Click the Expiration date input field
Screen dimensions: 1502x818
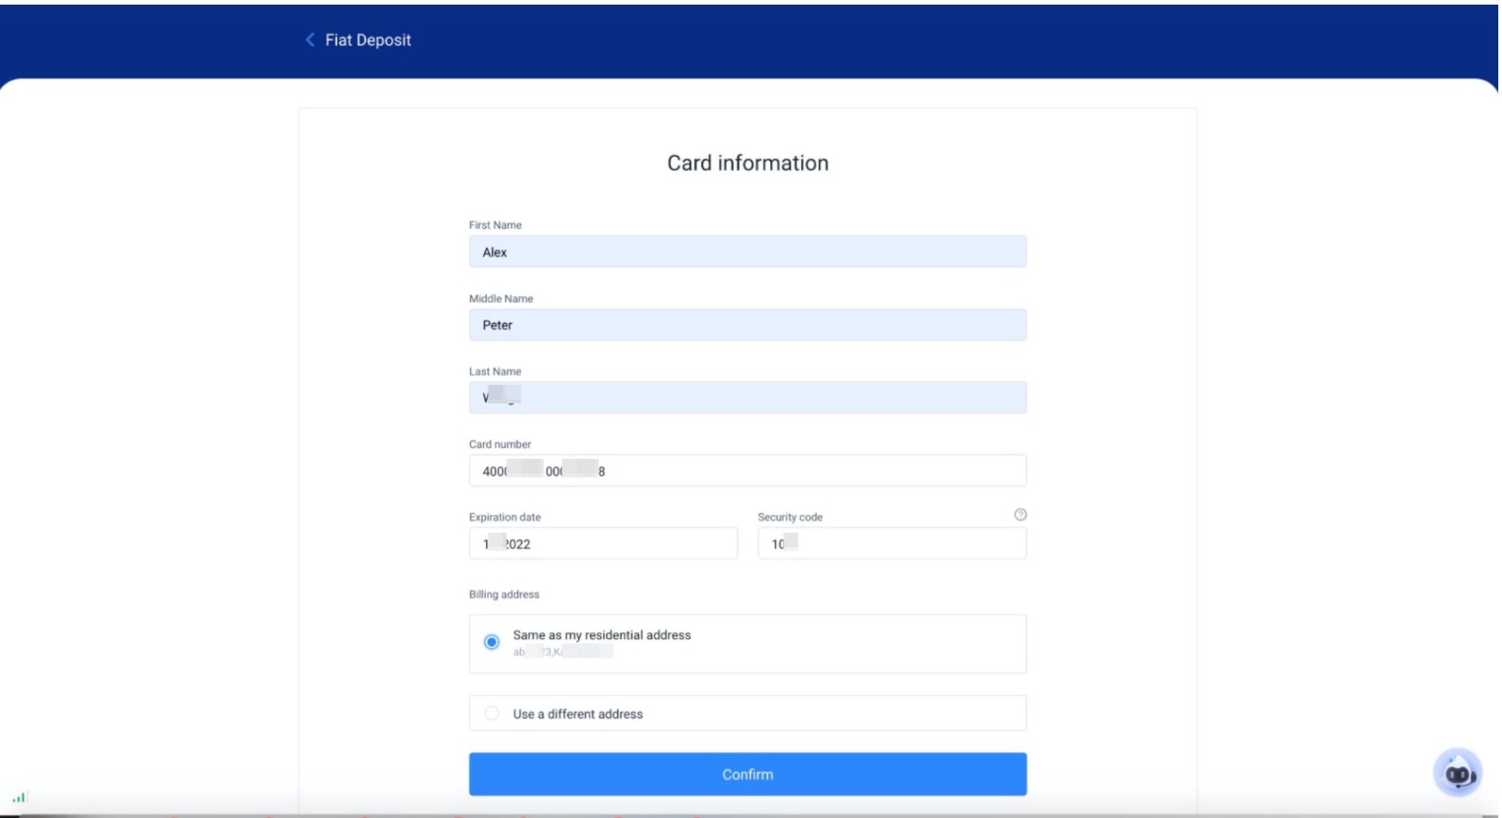602,544
